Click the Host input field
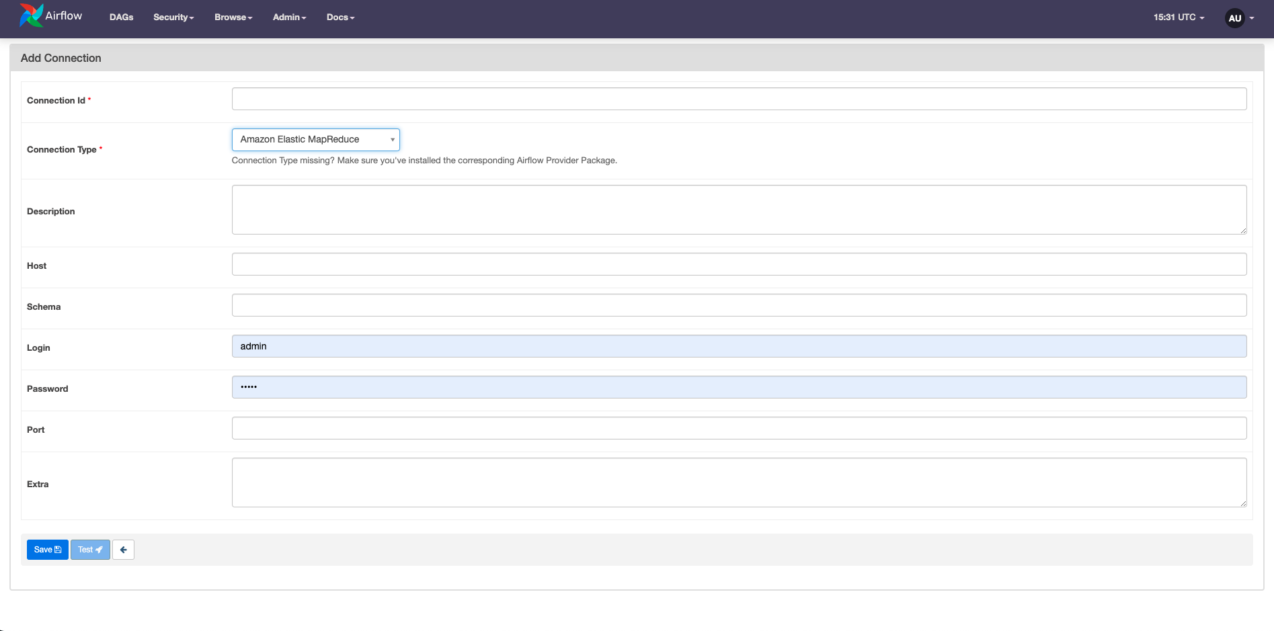 click(x=738, y=263)
